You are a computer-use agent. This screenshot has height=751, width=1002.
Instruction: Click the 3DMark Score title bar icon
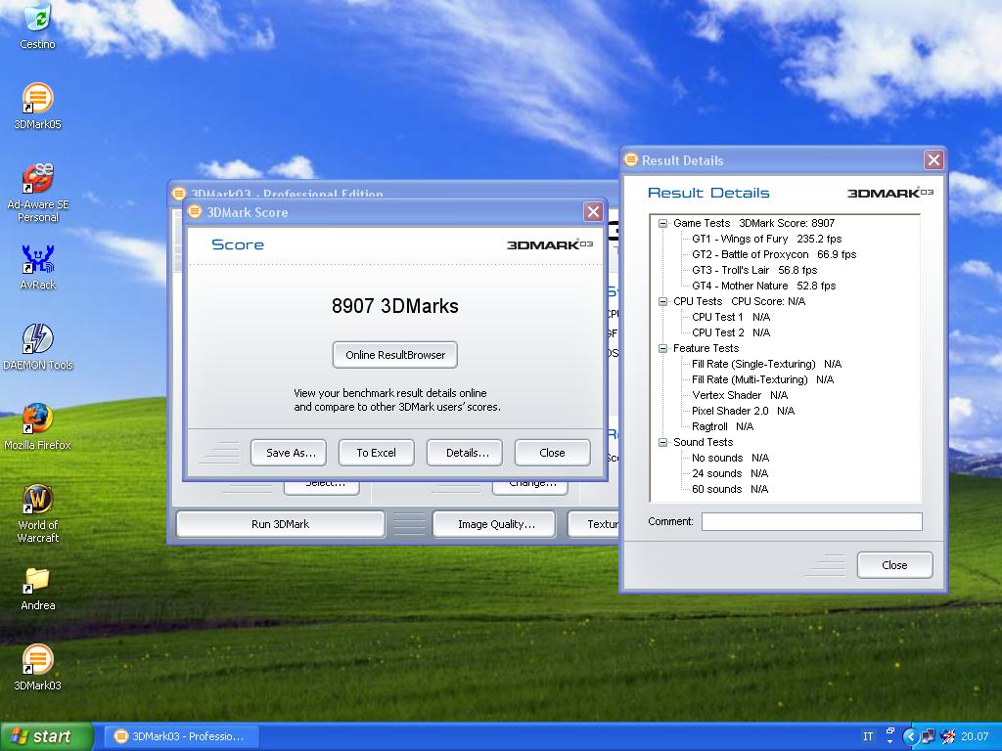(195, 211)
